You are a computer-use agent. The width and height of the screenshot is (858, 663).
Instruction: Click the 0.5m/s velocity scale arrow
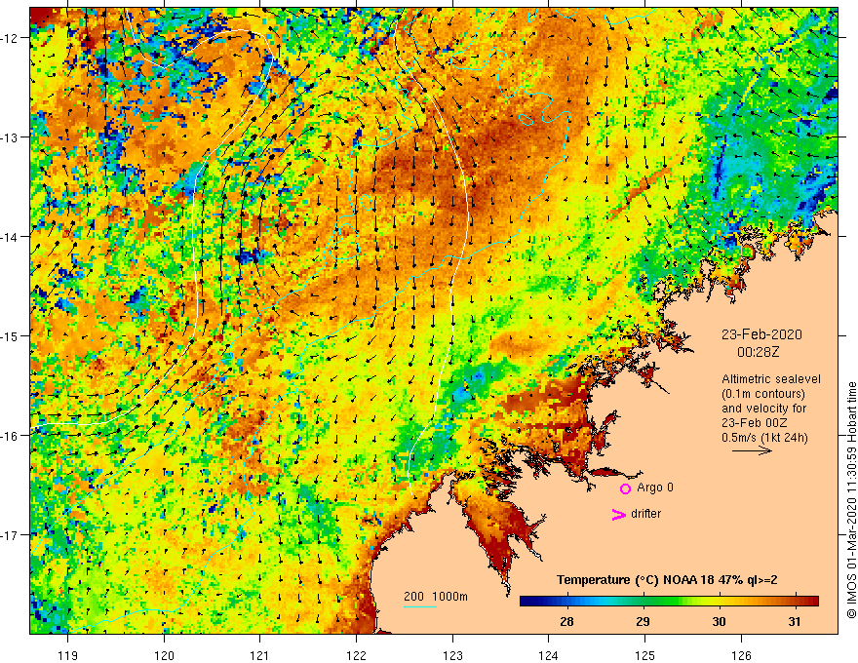pyautogui.click(x=752, y=450)
